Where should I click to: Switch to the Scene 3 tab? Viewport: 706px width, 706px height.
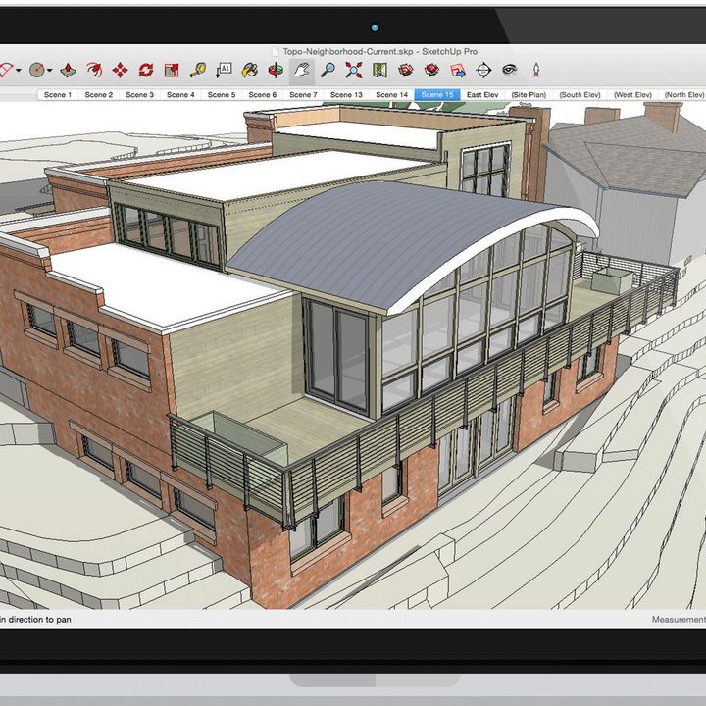click(139, 94)
